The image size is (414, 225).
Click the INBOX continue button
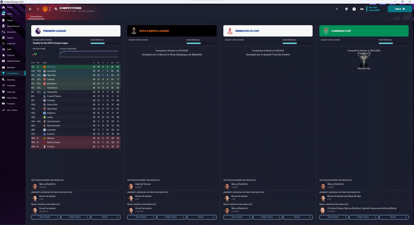tap(400, 9)
